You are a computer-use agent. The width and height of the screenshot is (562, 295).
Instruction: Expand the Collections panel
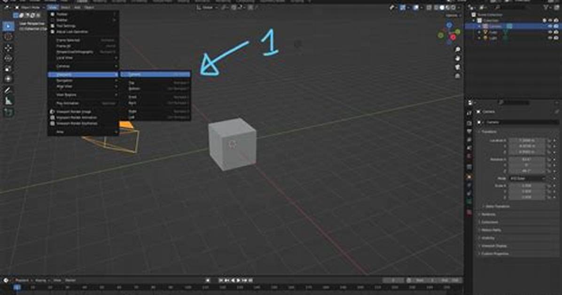490,222
